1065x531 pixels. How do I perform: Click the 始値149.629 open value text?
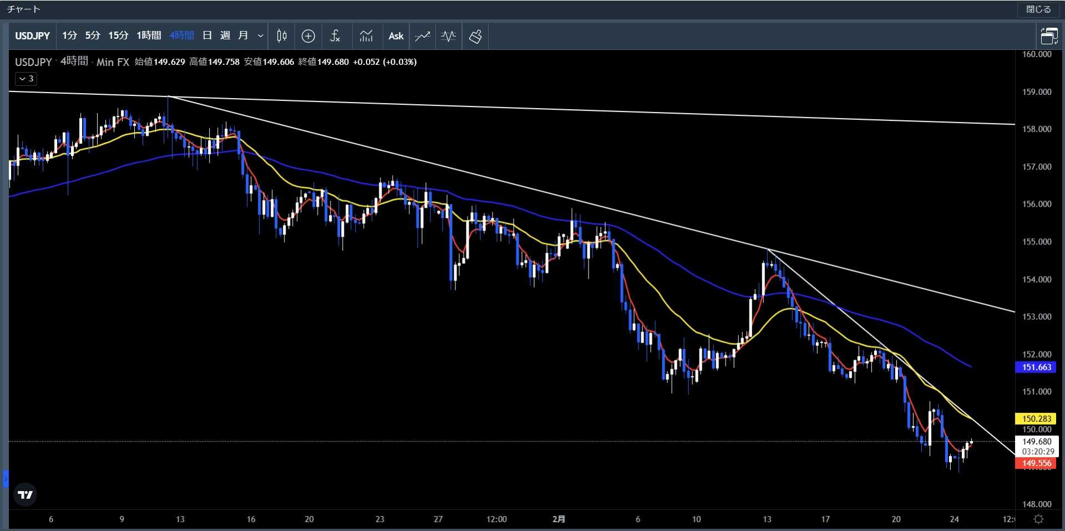[x=160, y=62]
